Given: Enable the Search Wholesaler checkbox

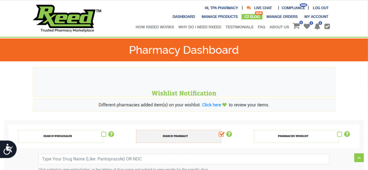Looking at the screenshot, I should (x=104, y=134).
